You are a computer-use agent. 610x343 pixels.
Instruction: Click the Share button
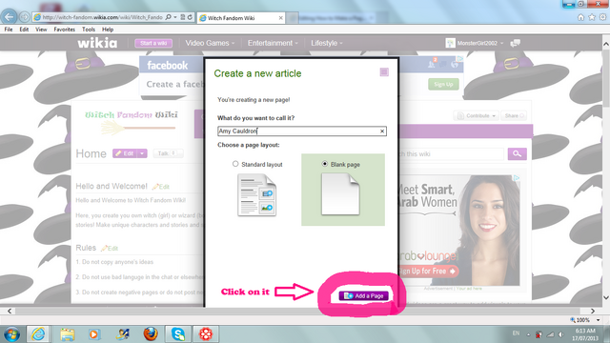514,116
